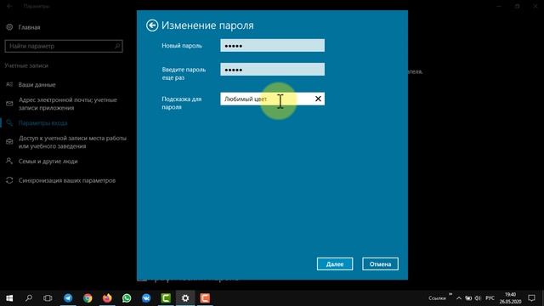The image size is (544, 306).
Task: Open WhatsApp from the taskbar
Action: coord(127,298)
